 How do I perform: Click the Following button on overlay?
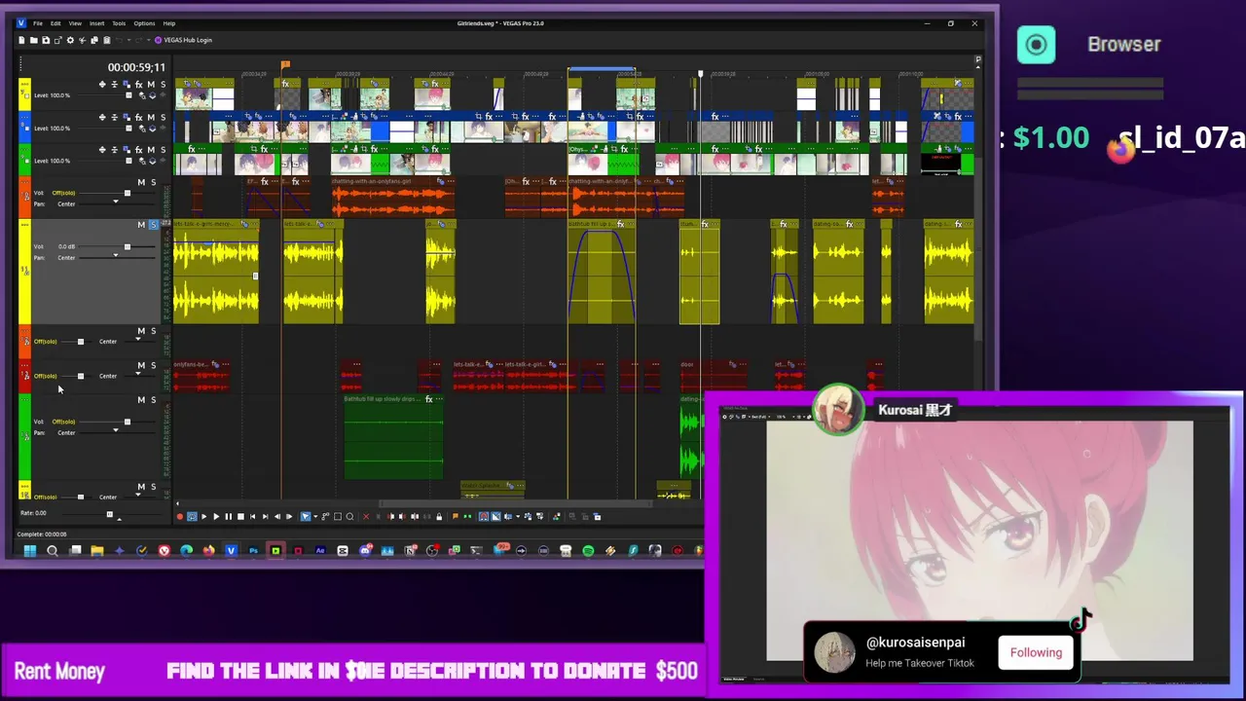point(1036,652)
